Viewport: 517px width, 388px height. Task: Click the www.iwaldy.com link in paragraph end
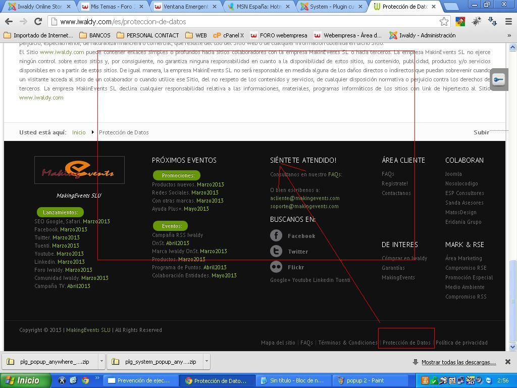pos(41,98)
